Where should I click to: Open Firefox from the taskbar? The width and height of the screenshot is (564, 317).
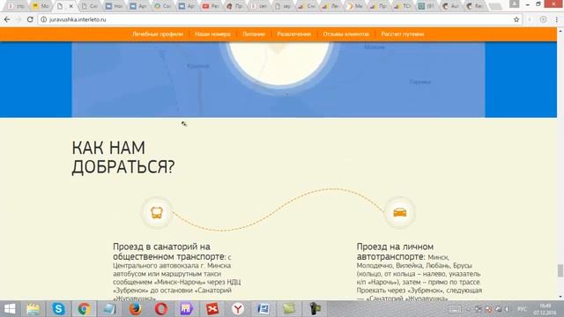[x=135, y=309]
